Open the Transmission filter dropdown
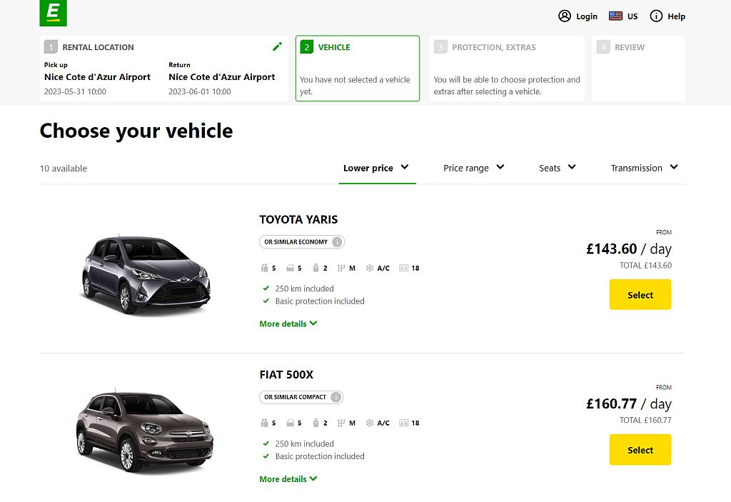This screenshot has width=731, height=502. point(643,168)
